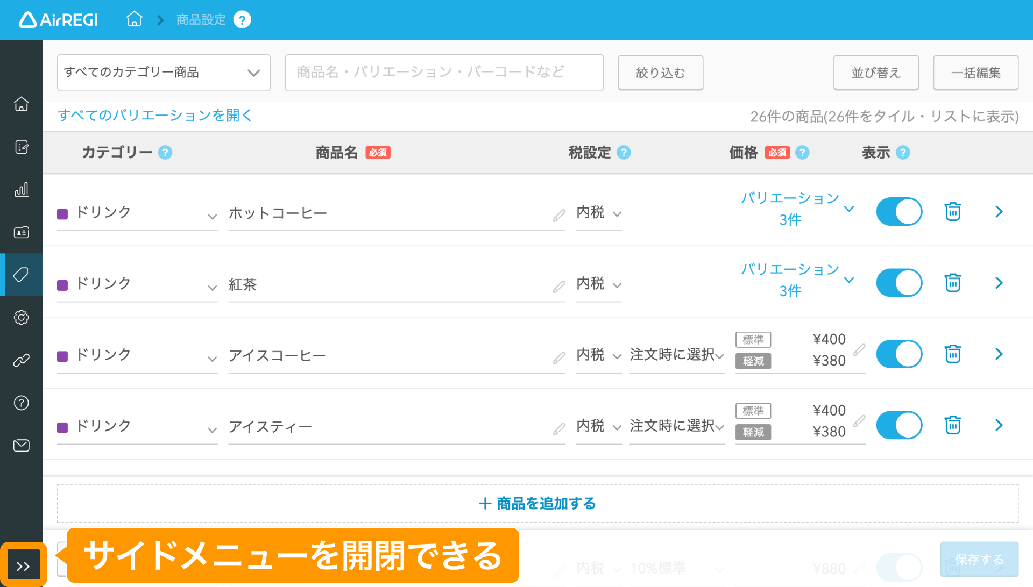
Task: Open アイスティー details arrow
Action: (999, 425)
